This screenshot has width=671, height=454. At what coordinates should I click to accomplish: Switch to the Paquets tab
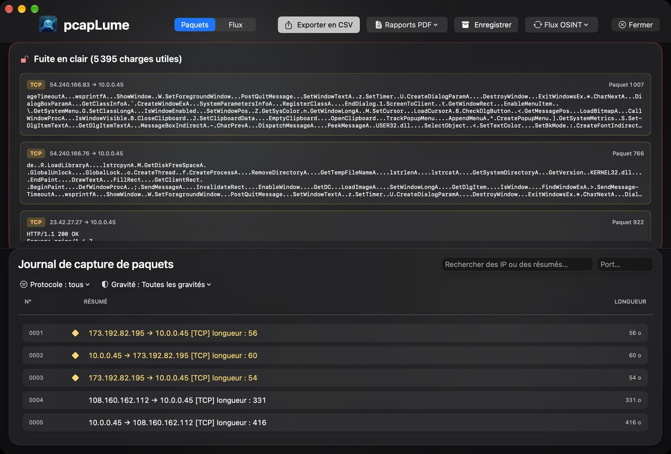(195, 25)
